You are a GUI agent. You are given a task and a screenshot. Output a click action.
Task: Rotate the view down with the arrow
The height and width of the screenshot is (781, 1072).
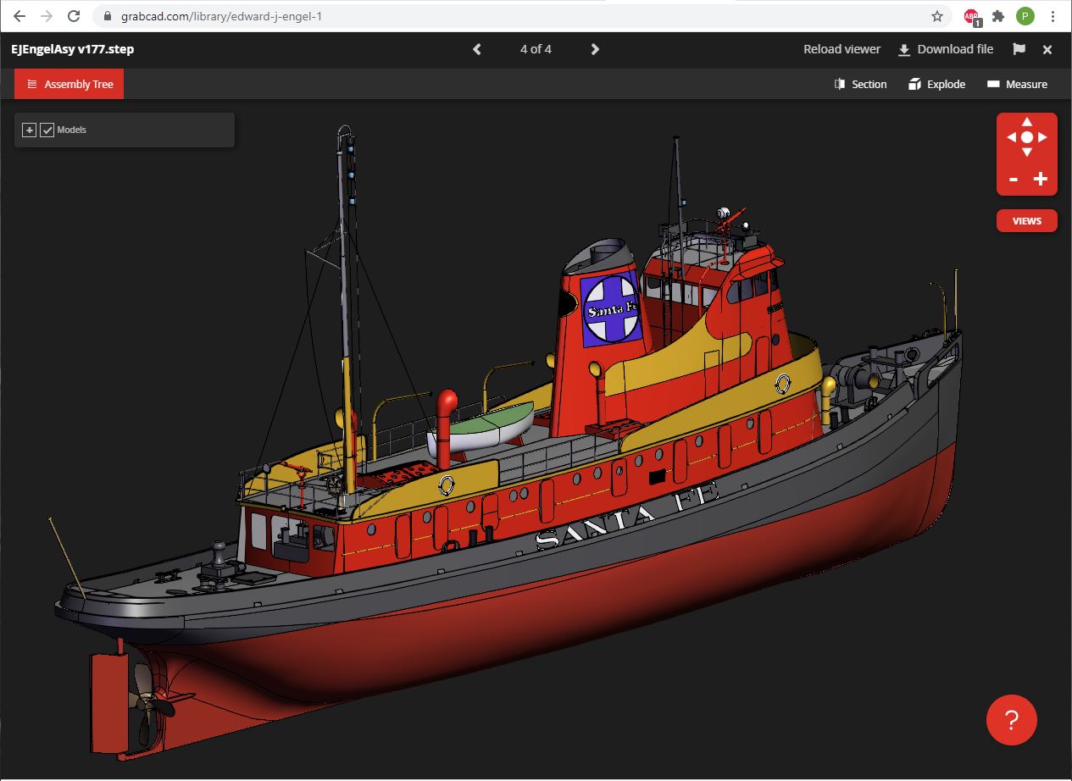(x=1027, y=152)
